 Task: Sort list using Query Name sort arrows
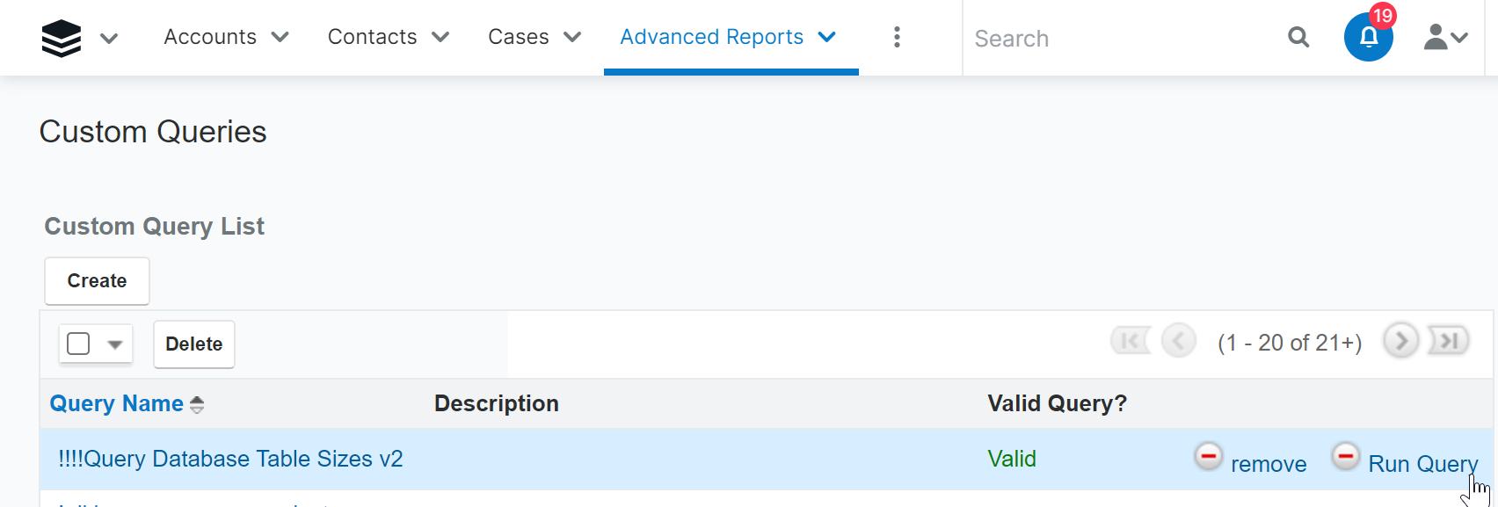click(196, 404)
